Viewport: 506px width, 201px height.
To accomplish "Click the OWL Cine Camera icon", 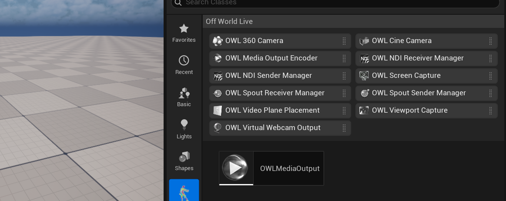I will point(364,41).
